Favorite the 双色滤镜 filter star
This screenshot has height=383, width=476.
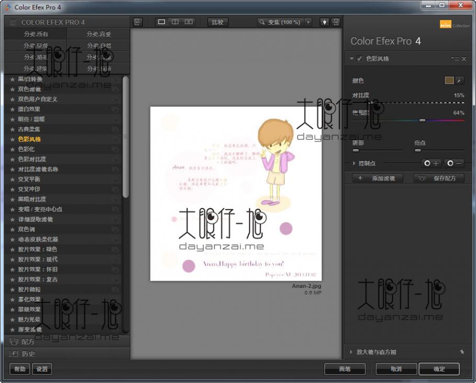[x=13, y=89]
